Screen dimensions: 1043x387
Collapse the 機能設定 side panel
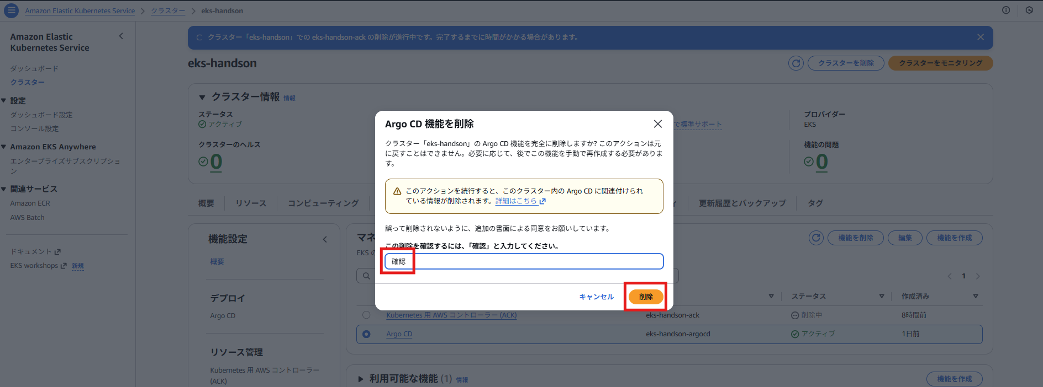(325, 239)
